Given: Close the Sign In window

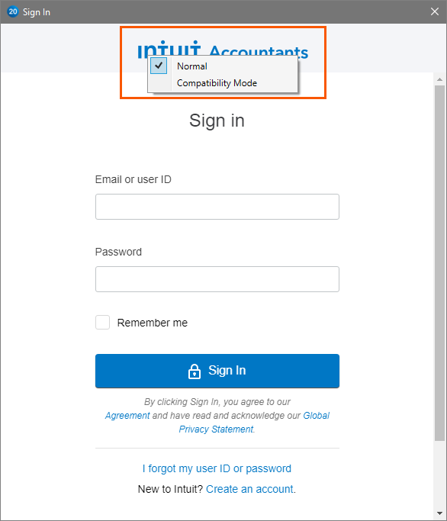Looking at the screenshot, I should tap(435, 12).
